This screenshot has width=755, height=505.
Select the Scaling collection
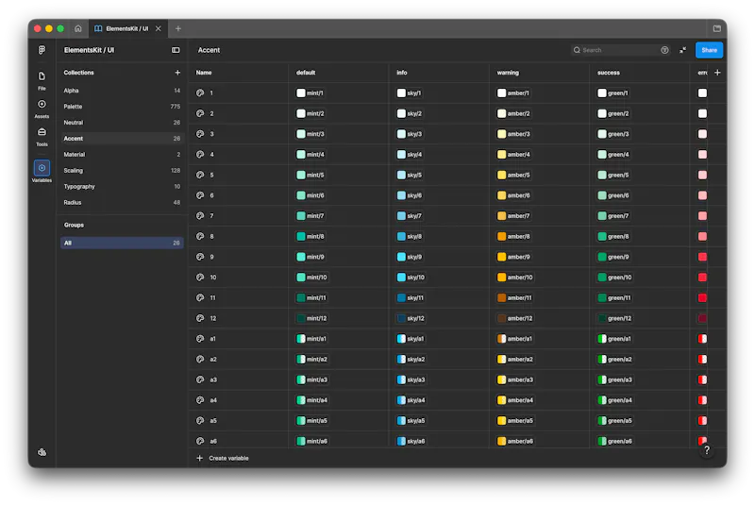[122, 171]
